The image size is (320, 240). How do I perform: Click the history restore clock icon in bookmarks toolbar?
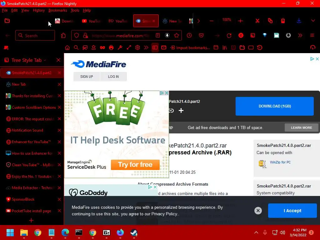point(260,47)
